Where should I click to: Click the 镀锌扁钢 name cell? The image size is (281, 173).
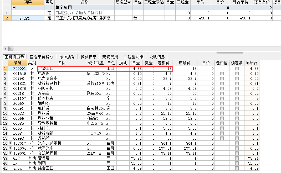click(62, 133)
